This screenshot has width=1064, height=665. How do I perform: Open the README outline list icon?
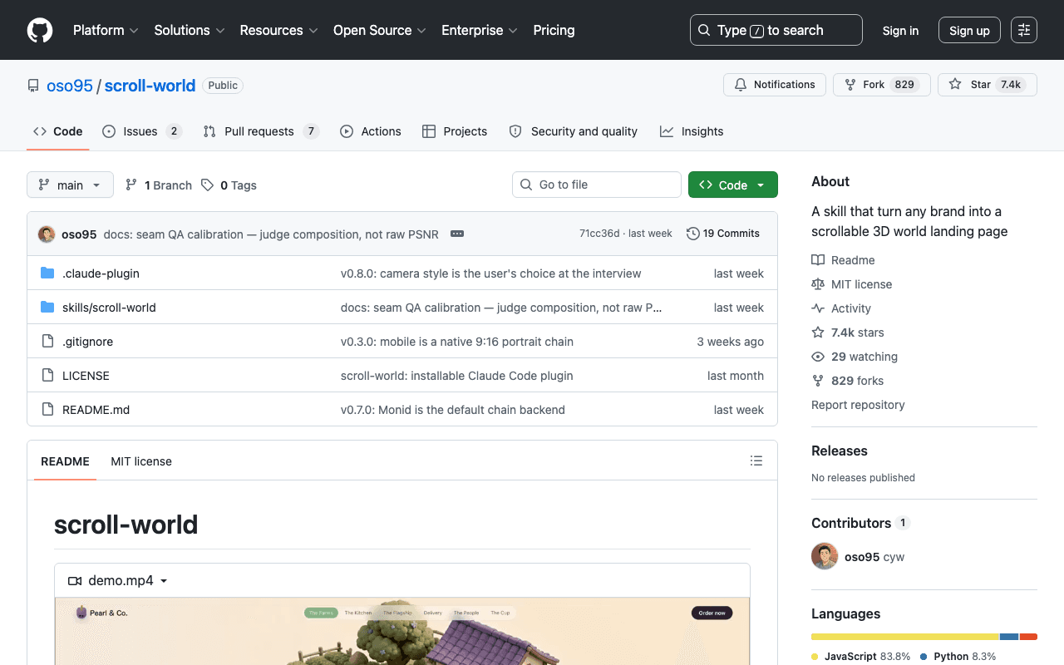(x=756, y=461)
